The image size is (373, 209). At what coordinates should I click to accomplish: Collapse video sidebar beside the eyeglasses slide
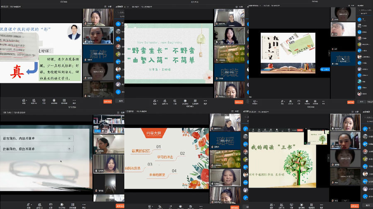(91, 158)
